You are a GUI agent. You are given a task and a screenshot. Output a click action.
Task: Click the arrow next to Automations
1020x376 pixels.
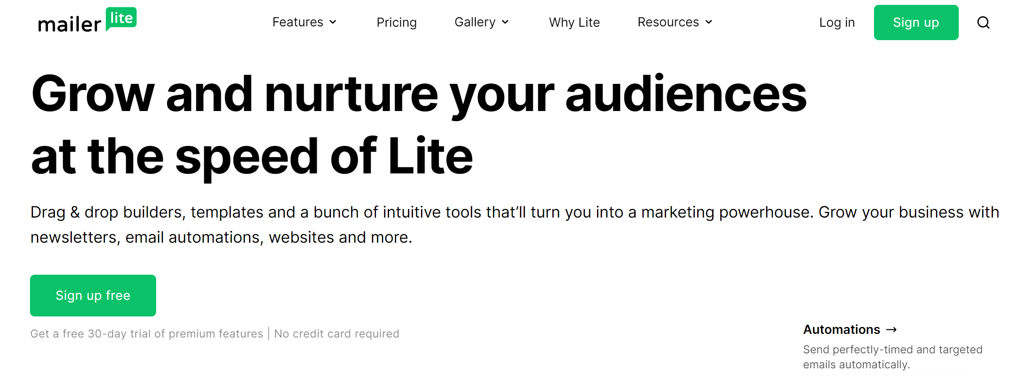tap(891, 329)
